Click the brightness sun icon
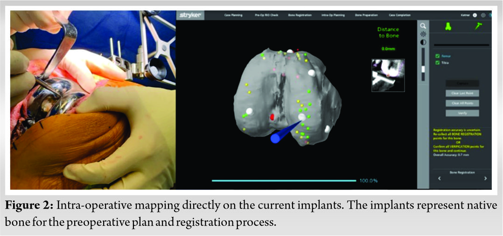503x236 pixels. tap(423, 34)
